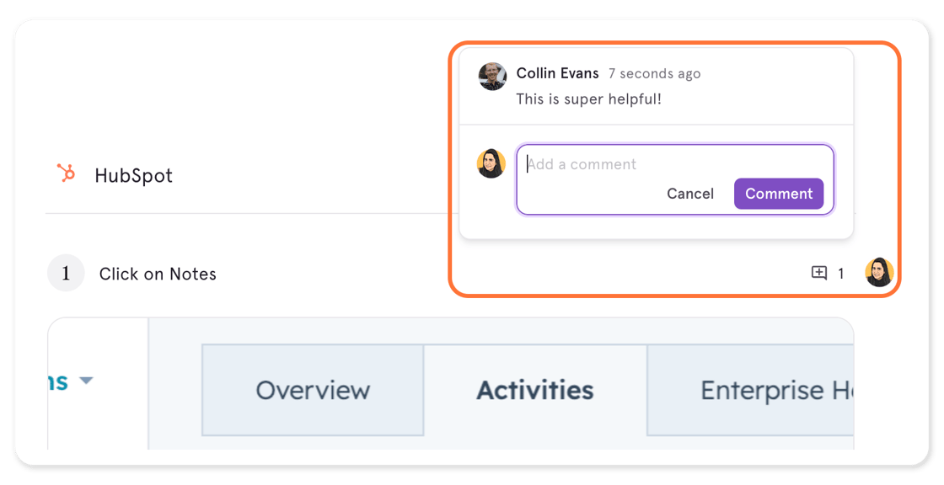Image resolution: width=944 pixels, height=485 pixels.
Task: Select the Activities tab
Action: click(x=535, y=390)
